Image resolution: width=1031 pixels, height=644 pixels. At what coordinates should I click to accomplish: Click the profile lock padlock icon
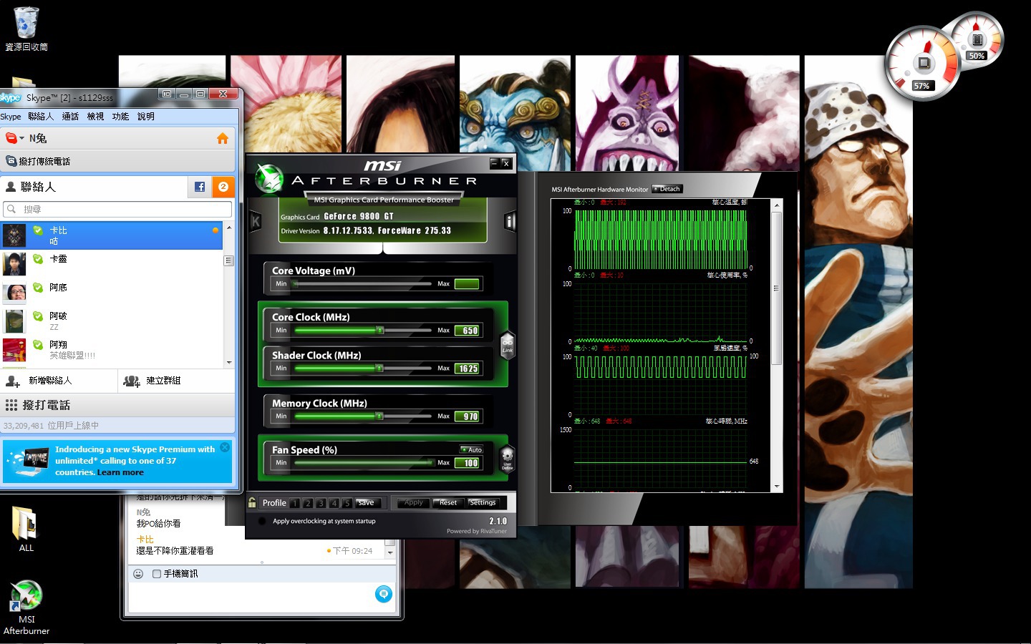pos(252,503)
